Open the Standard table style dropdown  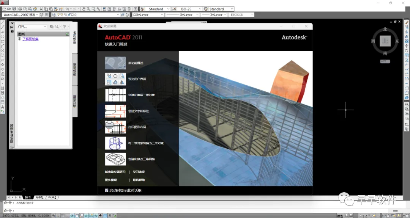[x=232, y=9]
